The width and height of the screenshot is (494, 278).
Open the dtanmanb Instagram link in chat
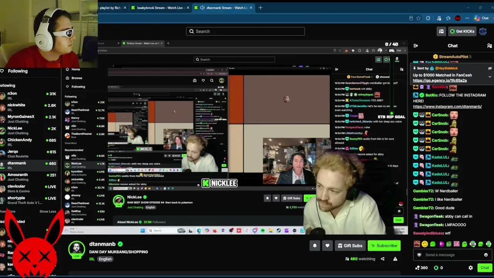click(x=447, y=107)
